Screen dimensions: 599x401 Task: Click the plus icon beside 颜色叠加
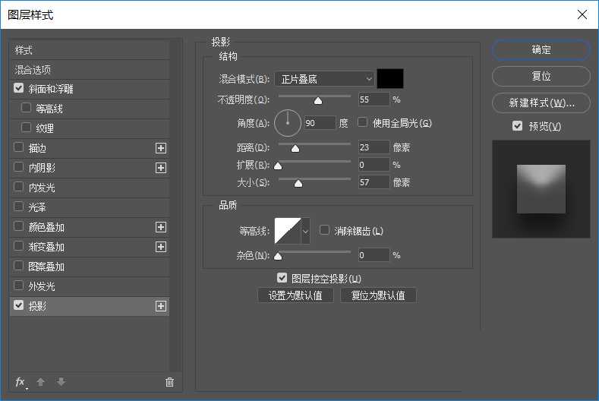coord(161,227)
